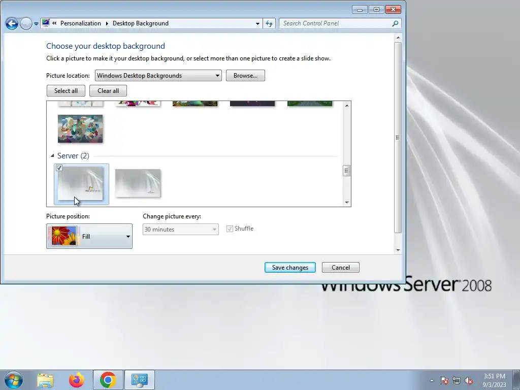Click the window scroll-up arrow
Viewport: 520px width, 390px height.
[398, 38]
